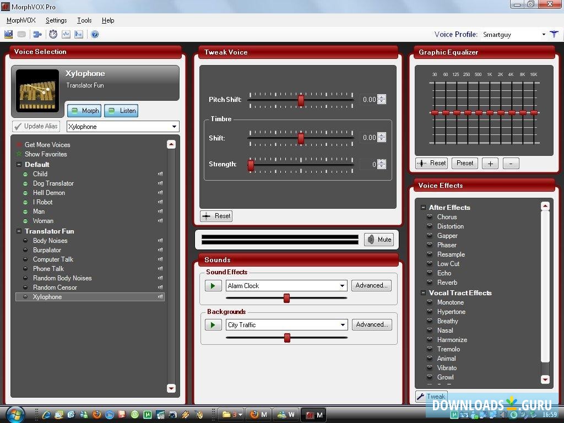Open the Help menu
Screen dimensions: 564x423
108,20
